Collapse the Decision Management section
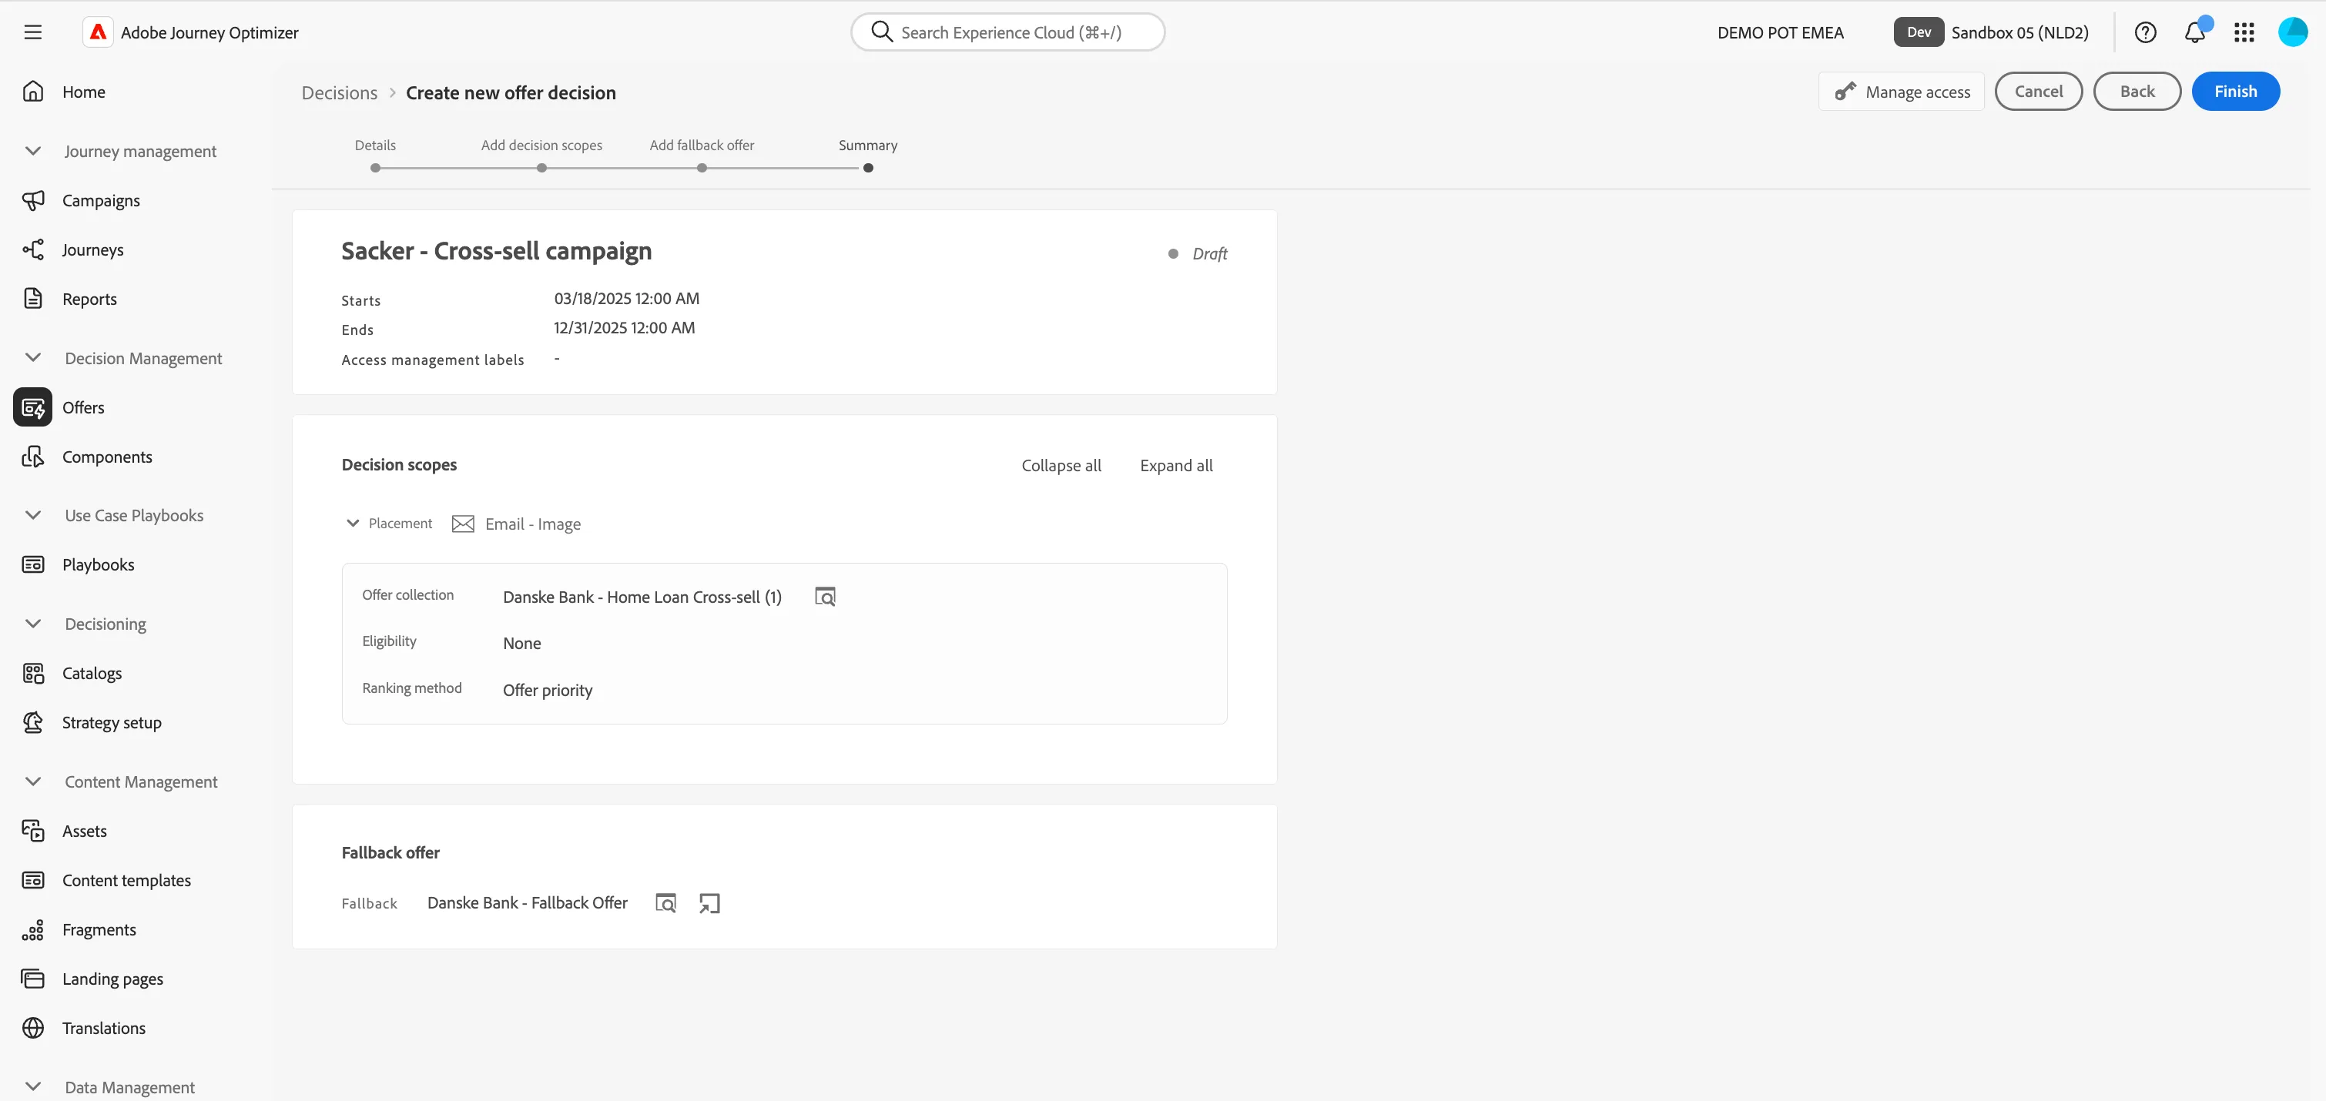2326x1101 pixels. pos(33,357)
